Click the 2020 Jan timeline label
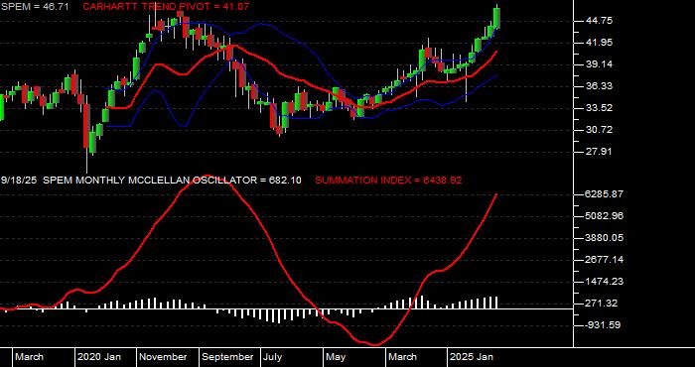Image resolution: width=695 pixels, height=367 pixels. point(99,357)
